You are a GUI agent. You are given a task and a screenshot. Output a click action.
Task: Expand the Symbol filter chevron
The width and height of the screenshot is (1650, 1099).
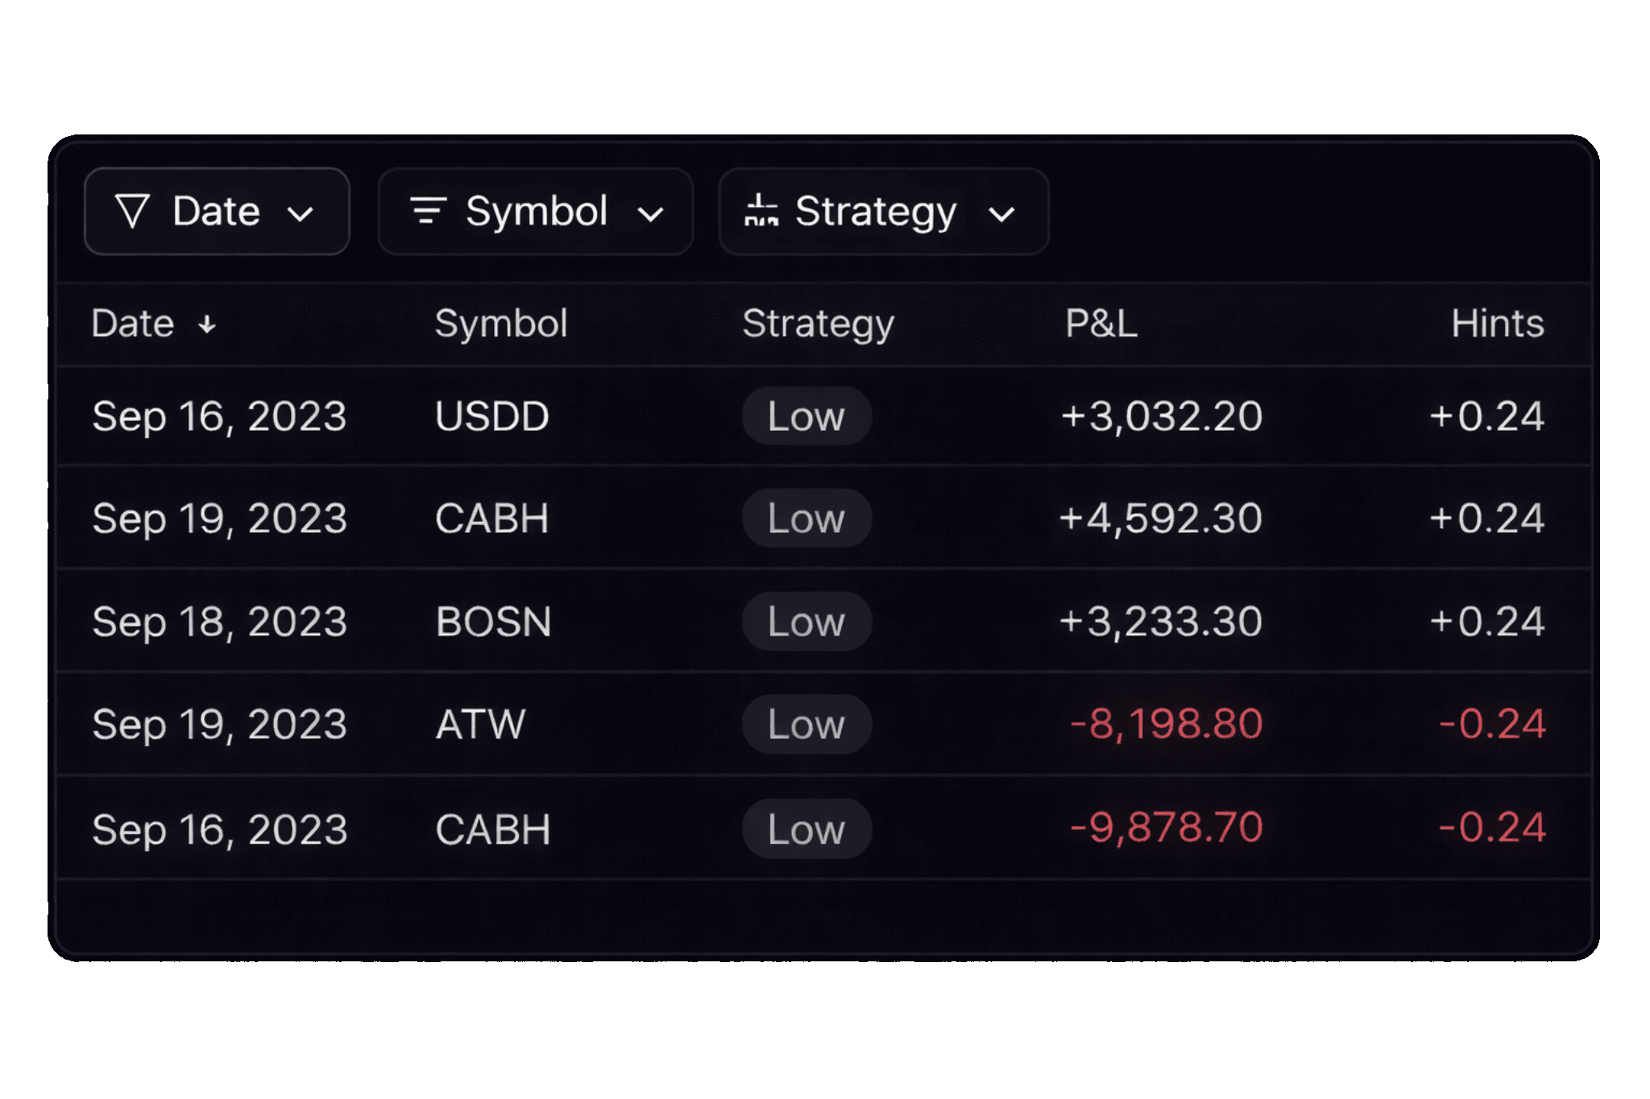(650, 214)
